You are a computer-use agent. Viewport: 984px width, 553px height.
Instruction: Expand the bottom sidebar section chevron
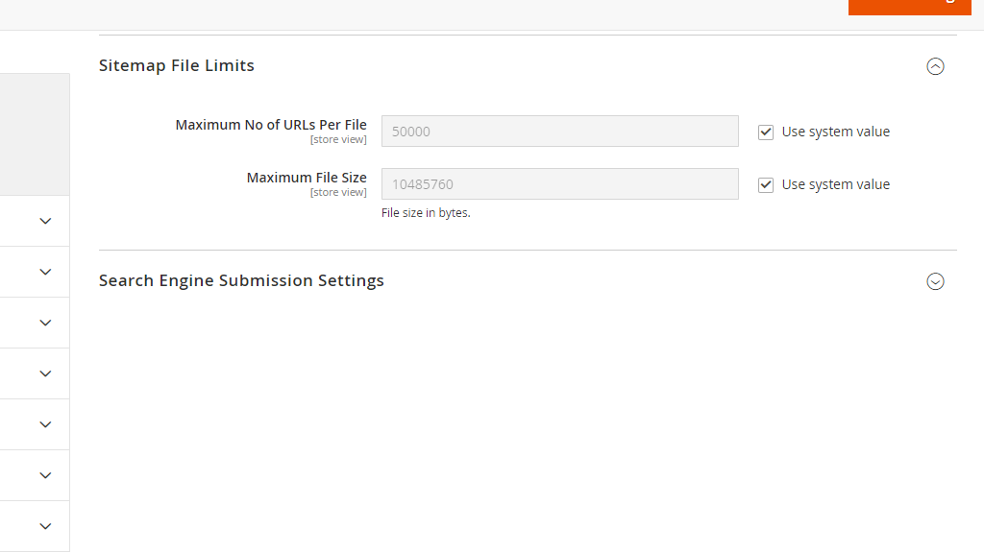pyautogui.click(x=45, y=526)
